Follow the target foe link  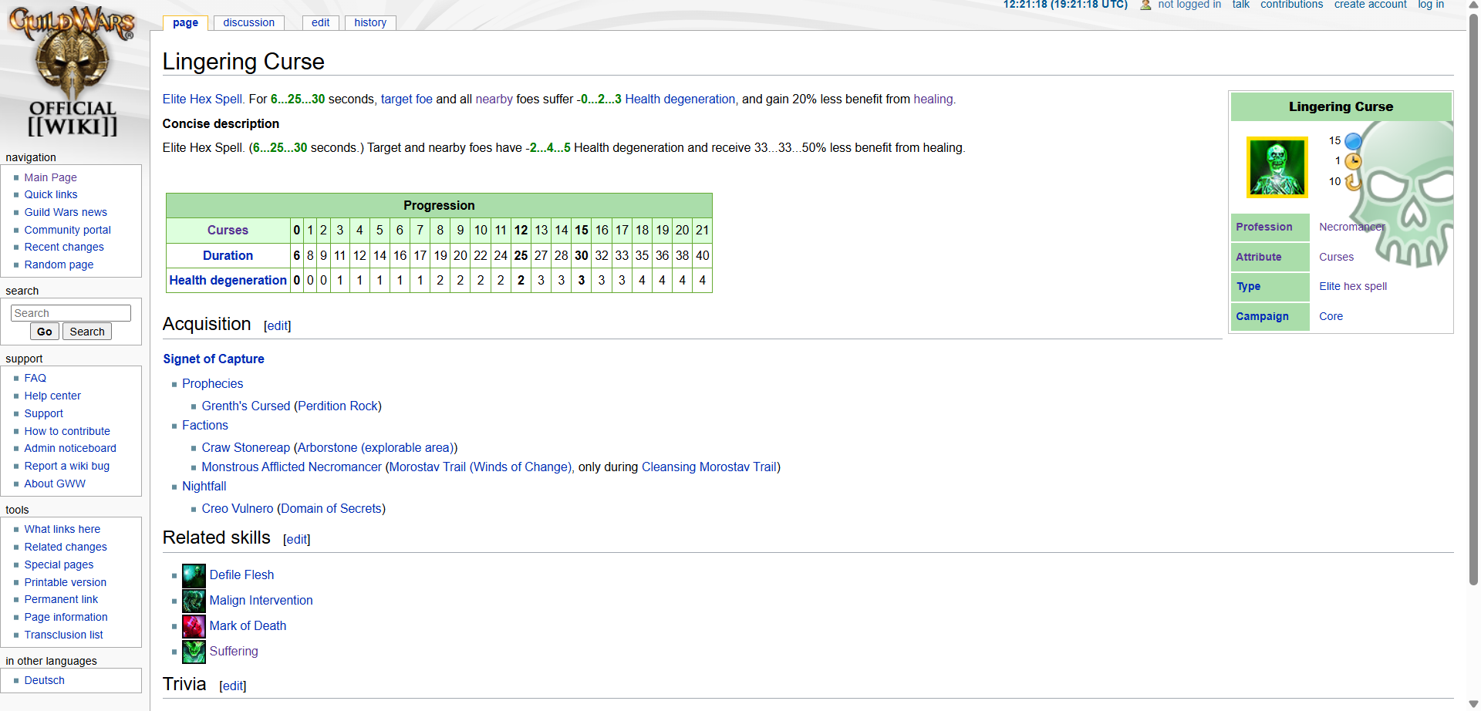(407, 99)
